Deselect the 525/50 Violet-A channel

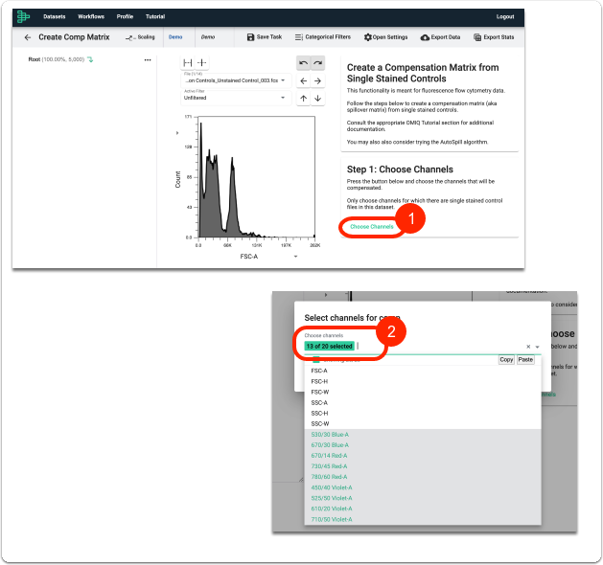423,498
